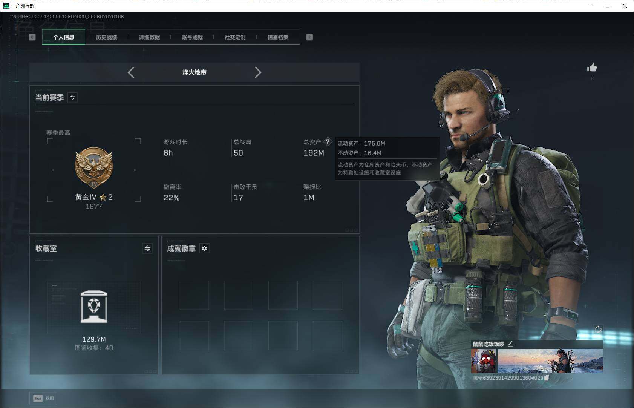Click the 图鉴收集: 40 text
Screen dimensions: 634x408
coord(94,348)
